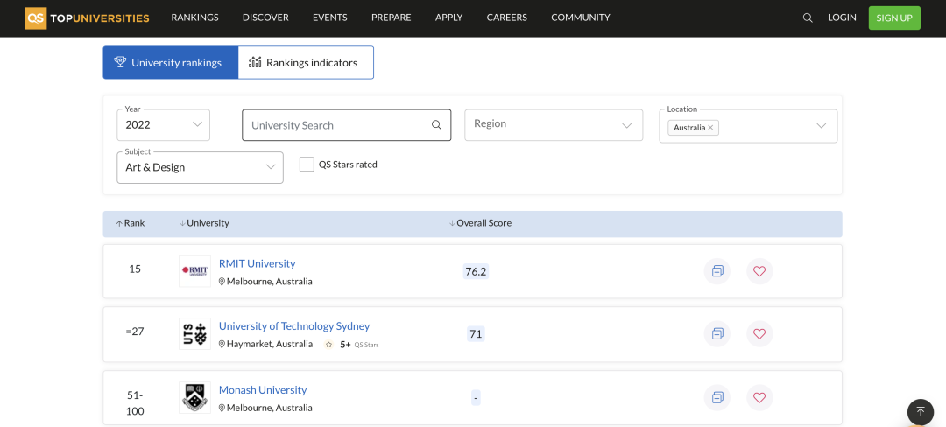Image resolution: width=946 pixels, height=427 pixels.
Task: Open the QS TopUniversities home logo
Action: [87, 18]
